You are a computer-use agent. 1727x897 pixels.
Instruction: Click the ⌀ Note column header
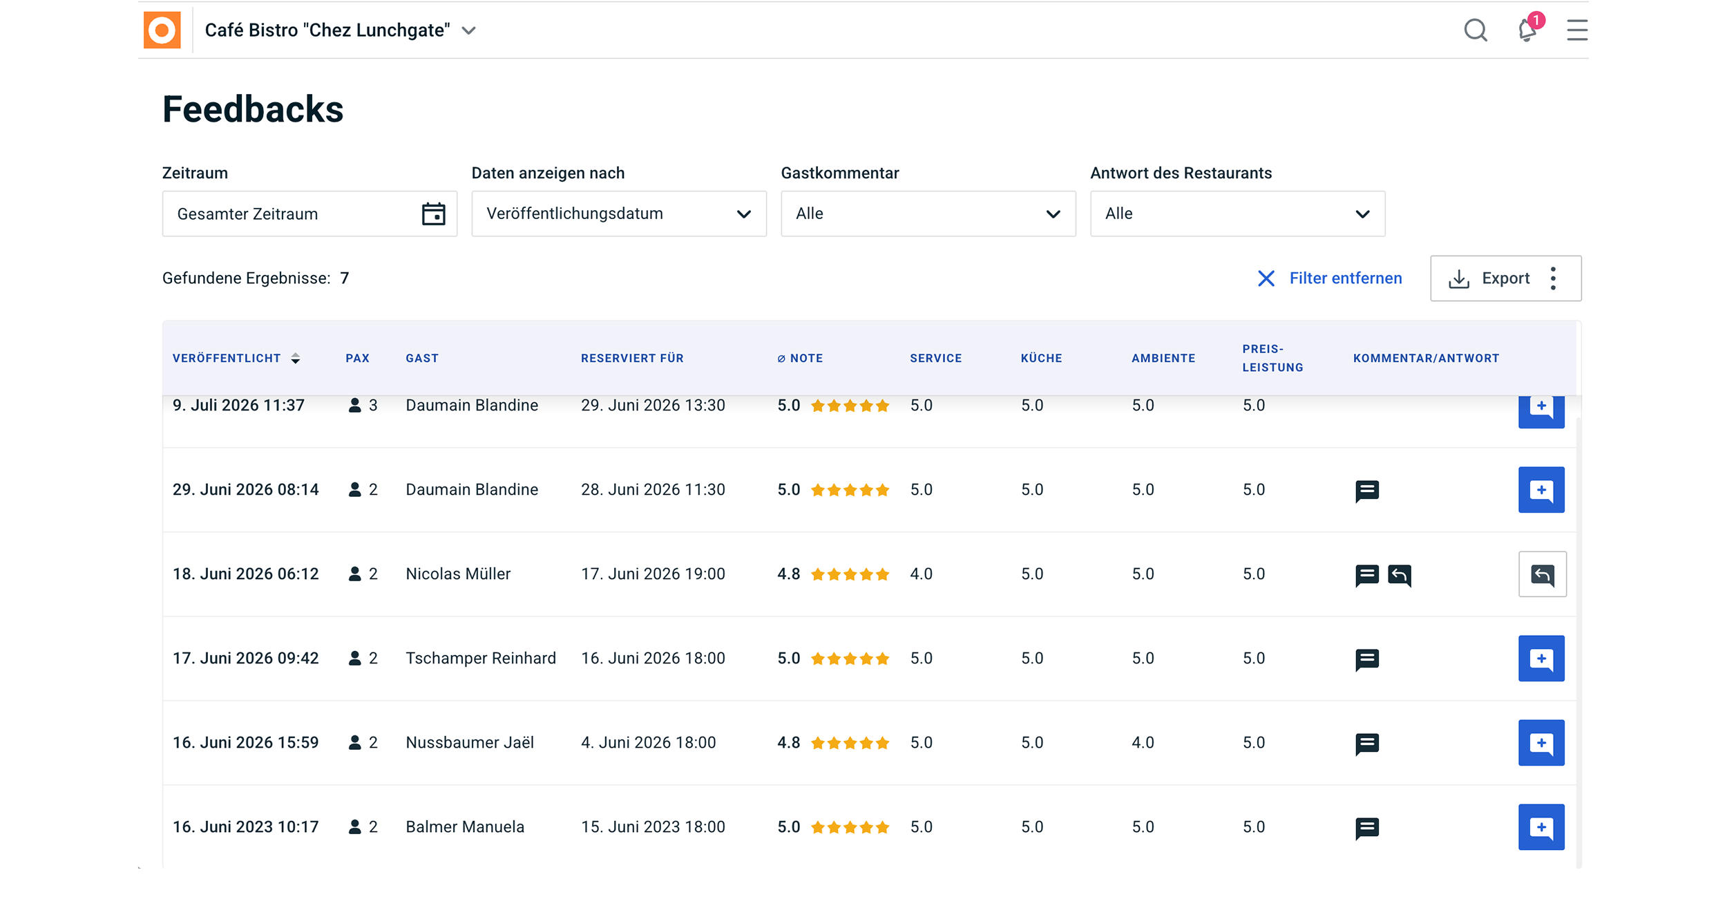pos(800,358)
